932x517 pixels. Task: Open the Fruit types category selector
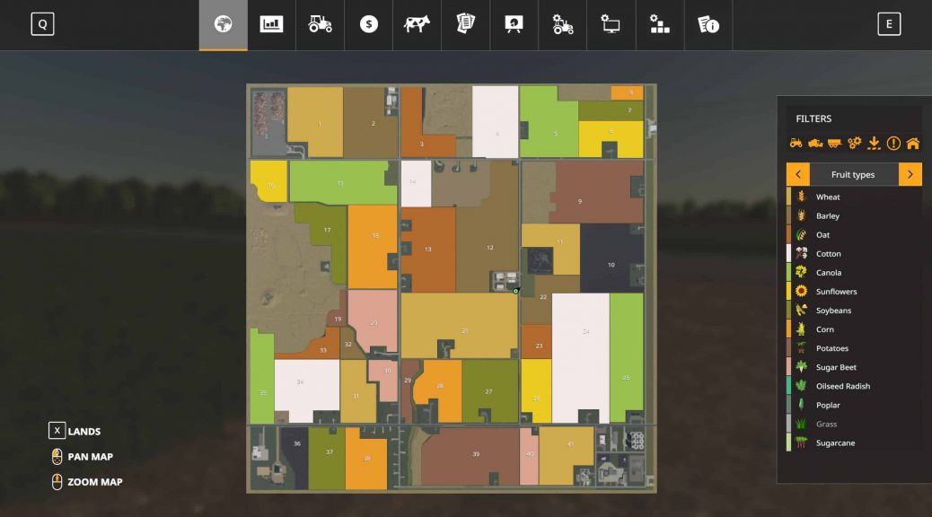[856, 173]
